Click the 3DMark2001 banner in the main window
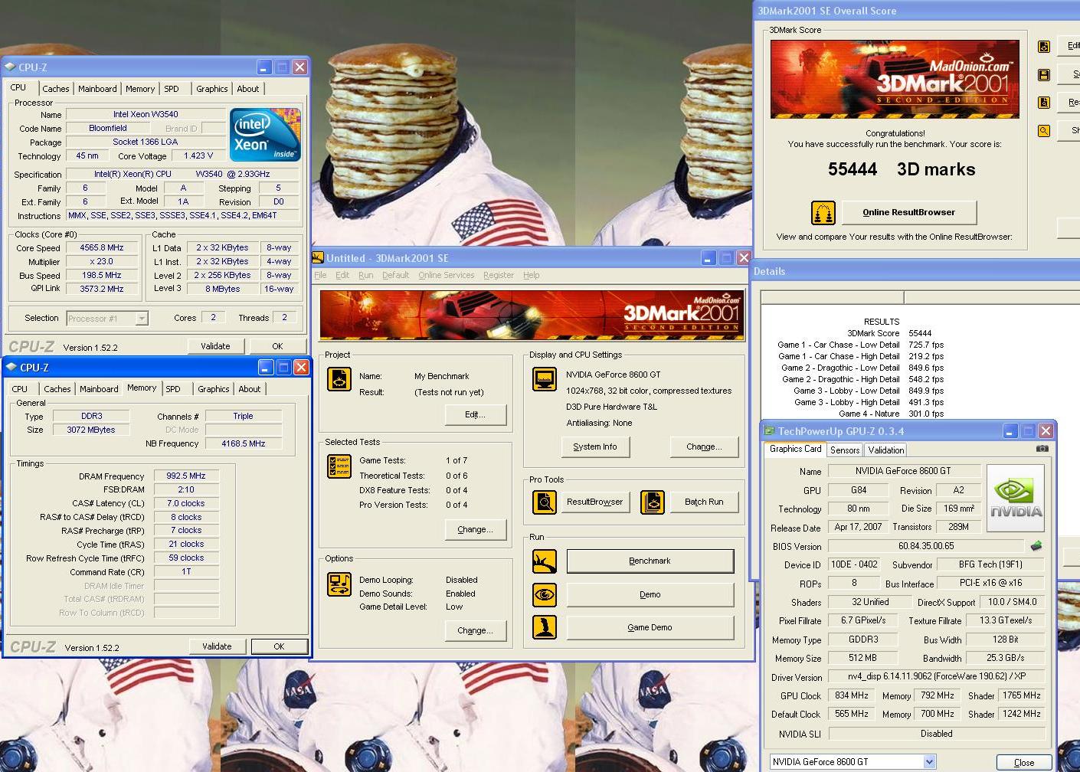This screenshot has height=772, width=1080. 532,315
